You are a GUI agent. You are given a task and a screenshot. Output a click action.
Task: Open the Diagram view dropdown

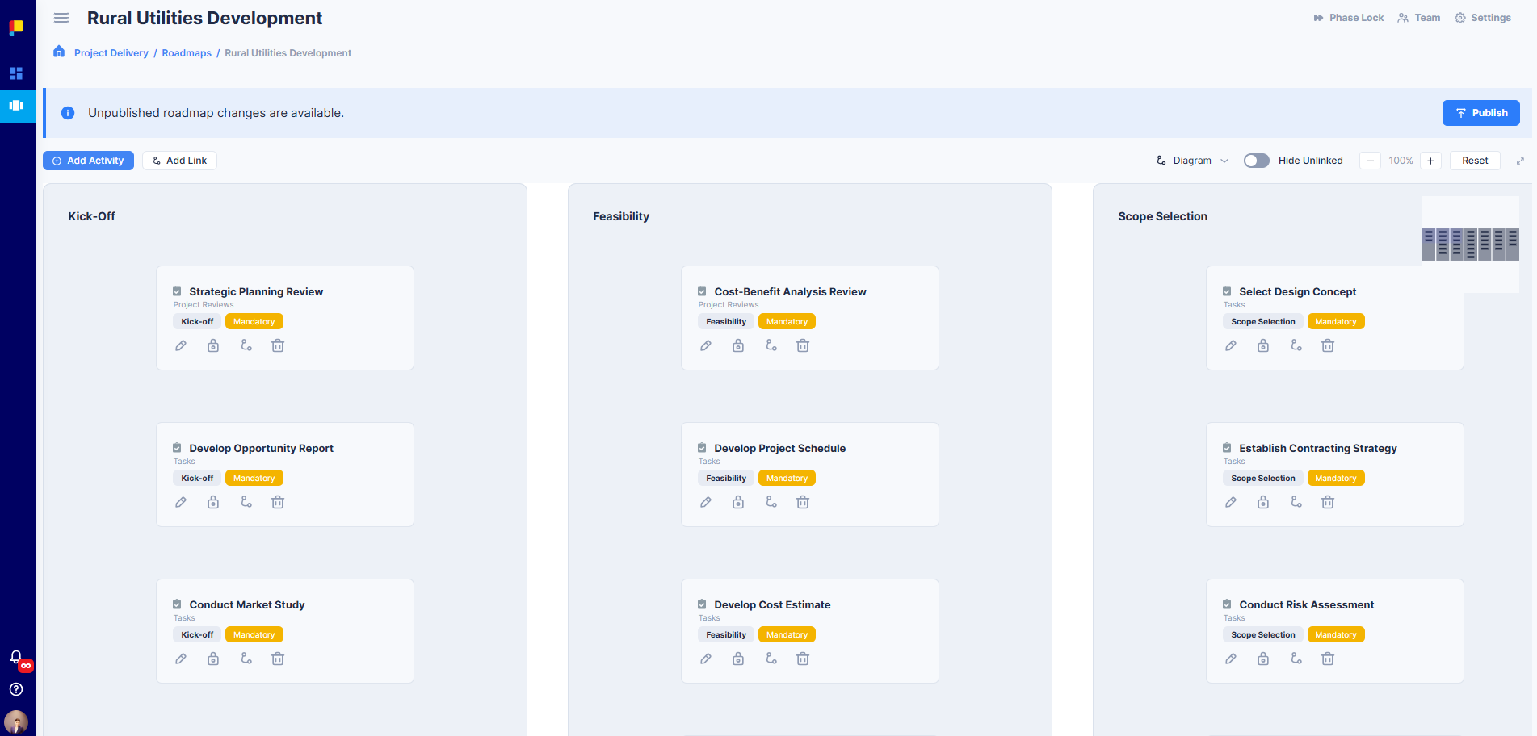pyautogui.click(x=1192, y=160)
